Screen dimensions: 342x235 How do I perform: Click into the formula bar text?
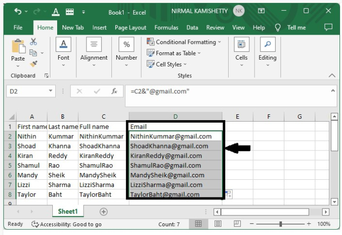click(227, 96)
